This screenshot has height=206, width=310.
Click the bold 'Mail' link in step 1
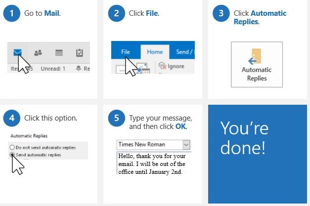click(51, 13)
